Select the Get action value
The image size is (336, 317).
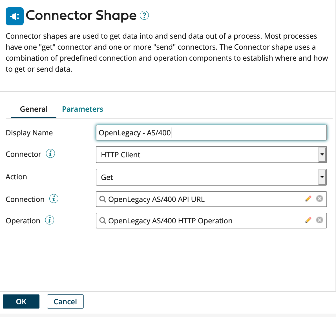(x=197, y=177)
